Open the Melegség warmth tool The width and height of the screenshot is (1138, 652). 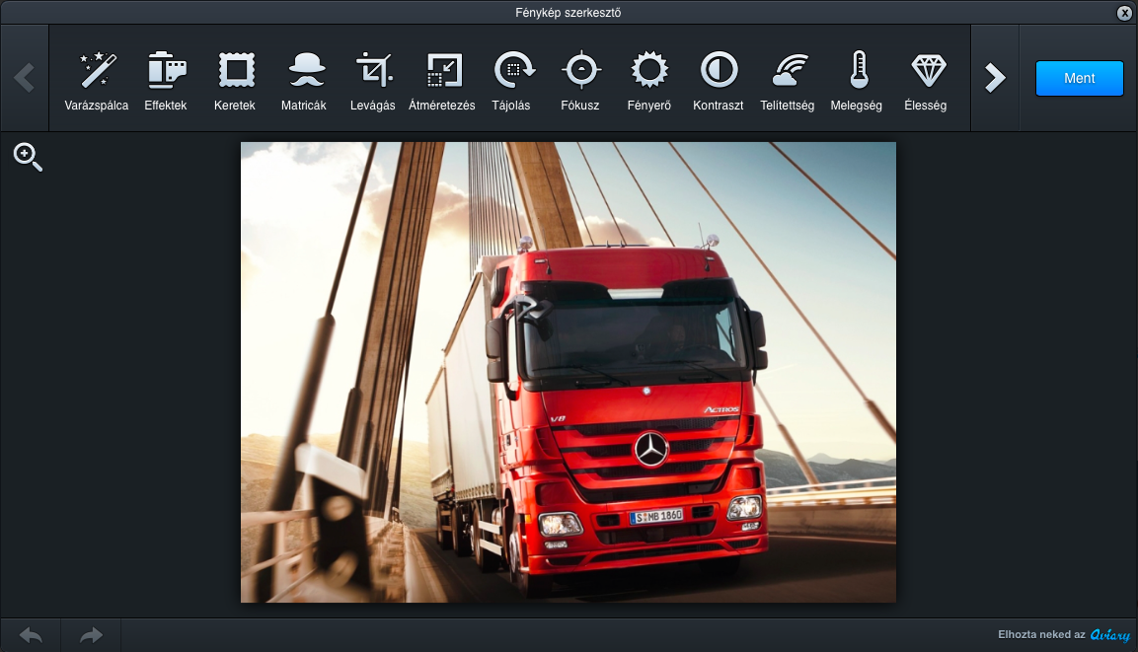tap(857, 81)
